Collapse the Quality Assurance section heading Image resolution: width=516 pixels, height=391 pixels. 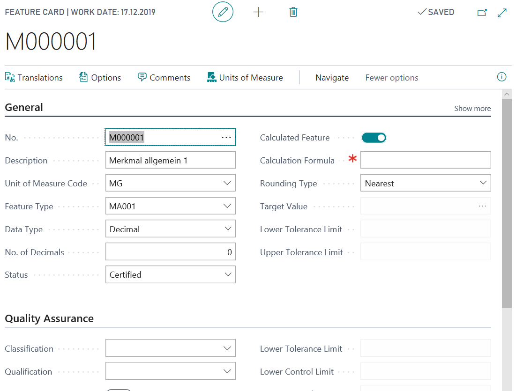[x=49, y=318]
